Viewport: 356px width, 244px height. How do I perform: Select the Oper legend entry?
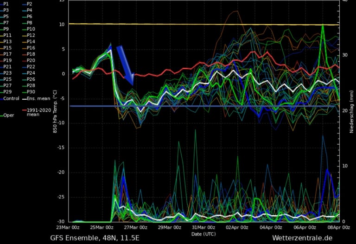click(x=9, y=116)
